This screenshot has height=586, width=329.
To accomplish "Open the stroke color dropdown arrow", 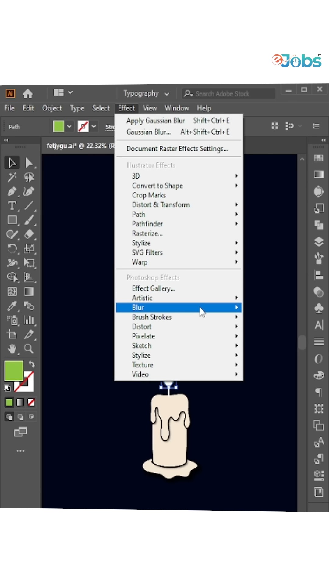I will 94,126.
